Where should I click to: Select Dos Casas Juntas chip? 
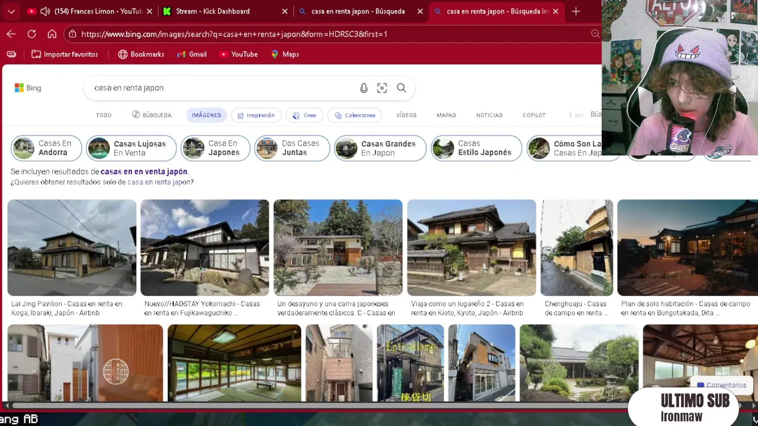tap(292, 148)
